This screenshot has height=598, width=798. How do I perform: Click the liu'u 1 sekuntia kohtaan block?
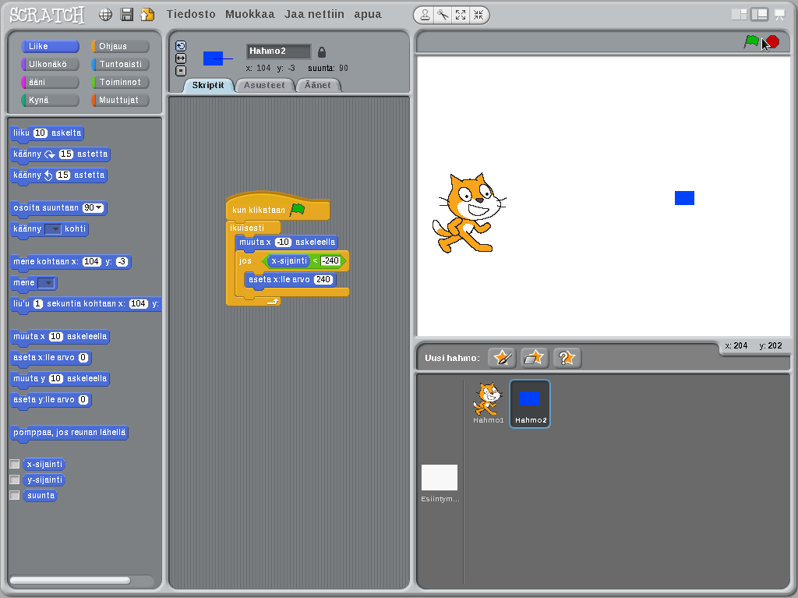[86, 304]
